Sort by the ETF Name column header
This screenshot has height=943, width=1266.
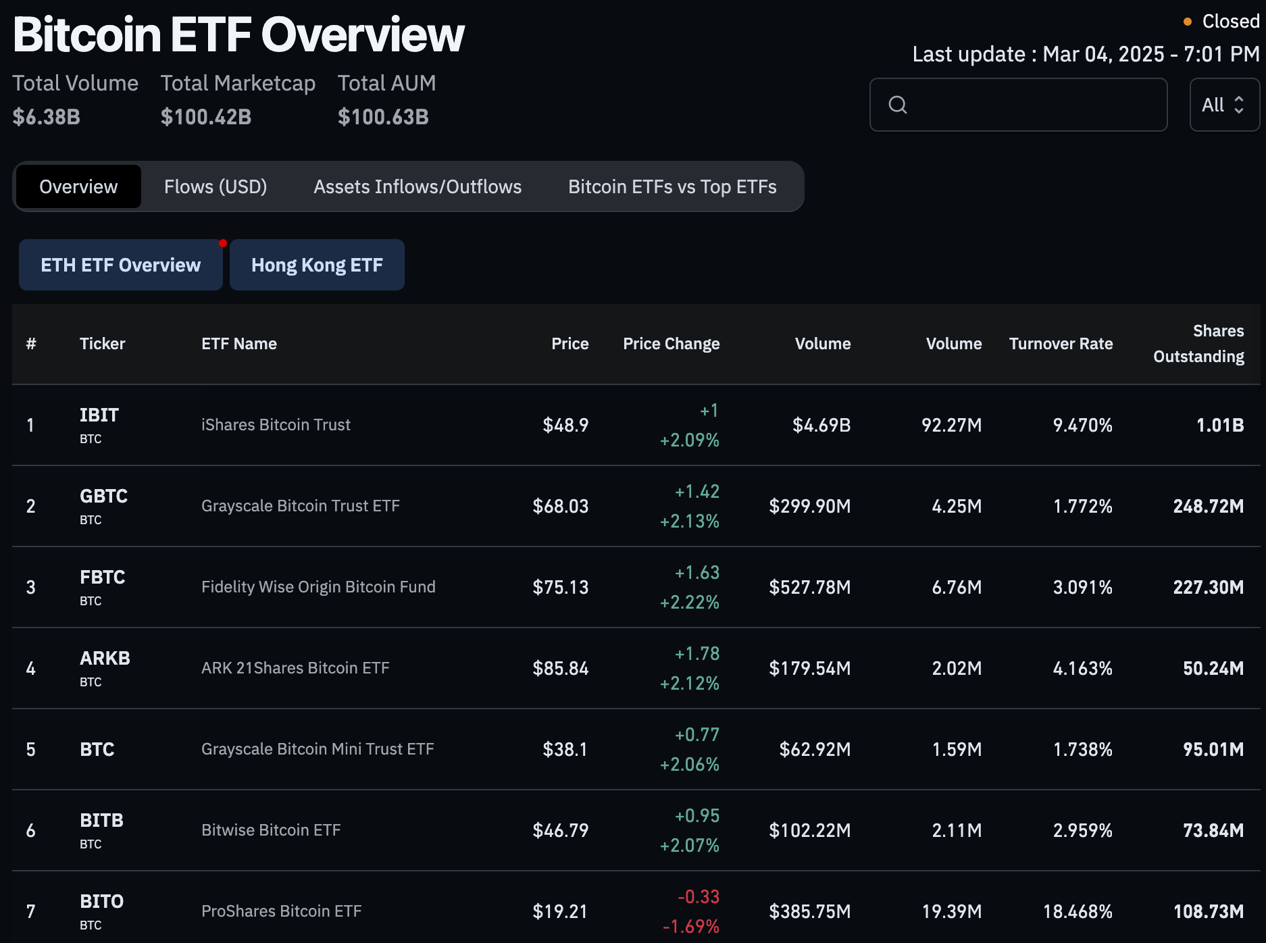[239, 344]
